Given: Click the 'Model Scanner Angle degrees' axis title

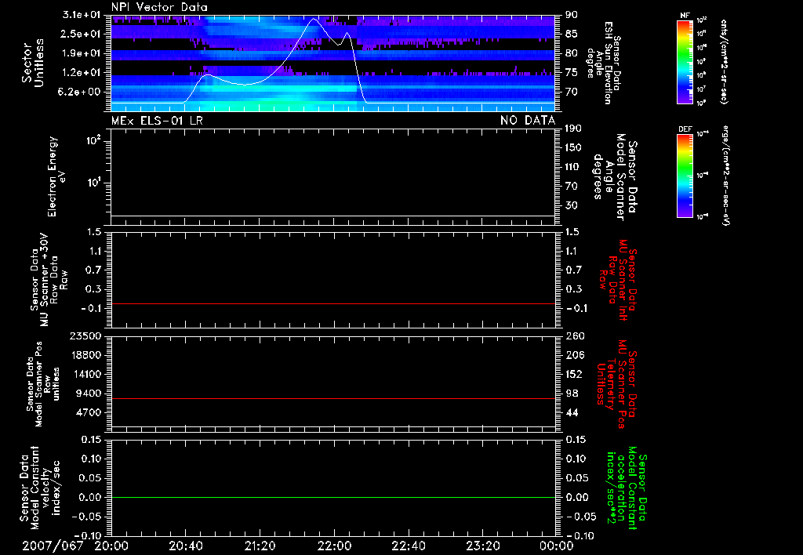Looking at the screenshot, I should tap(615, 177).
